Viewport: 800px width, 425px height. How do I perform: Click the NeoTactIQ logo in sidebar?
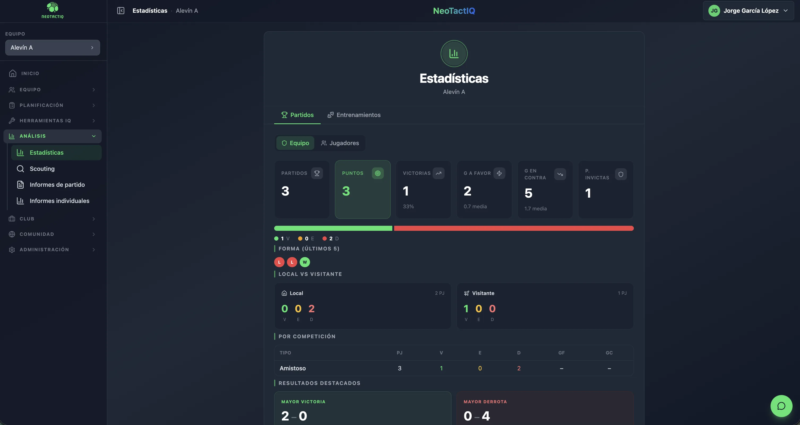pyautogui.click(x=53, y=11)
